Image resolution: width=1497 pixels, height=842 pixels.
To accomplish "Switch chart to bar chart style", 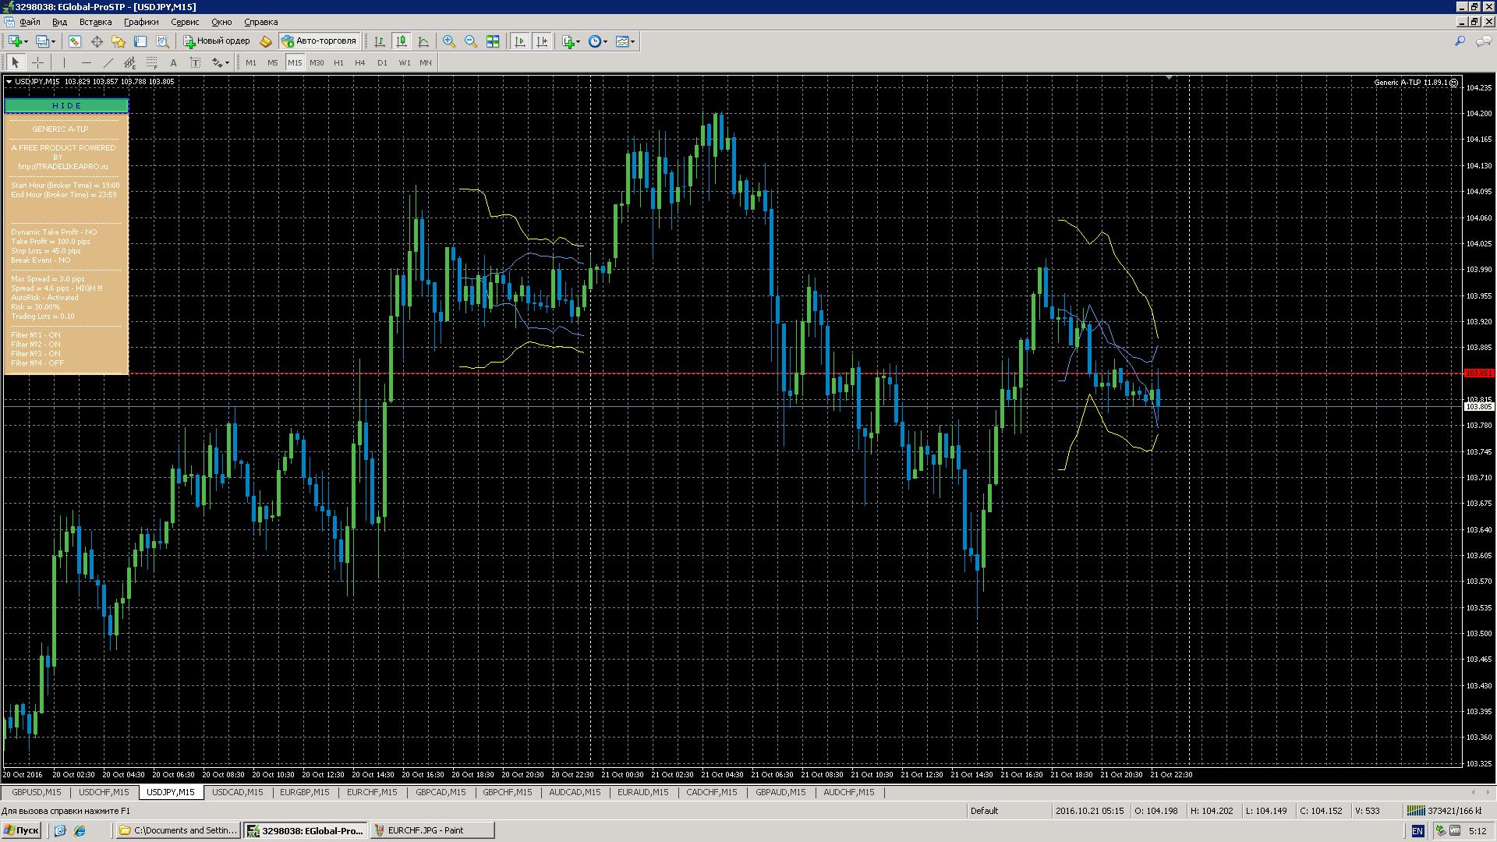I will click(x=380, y=41).
